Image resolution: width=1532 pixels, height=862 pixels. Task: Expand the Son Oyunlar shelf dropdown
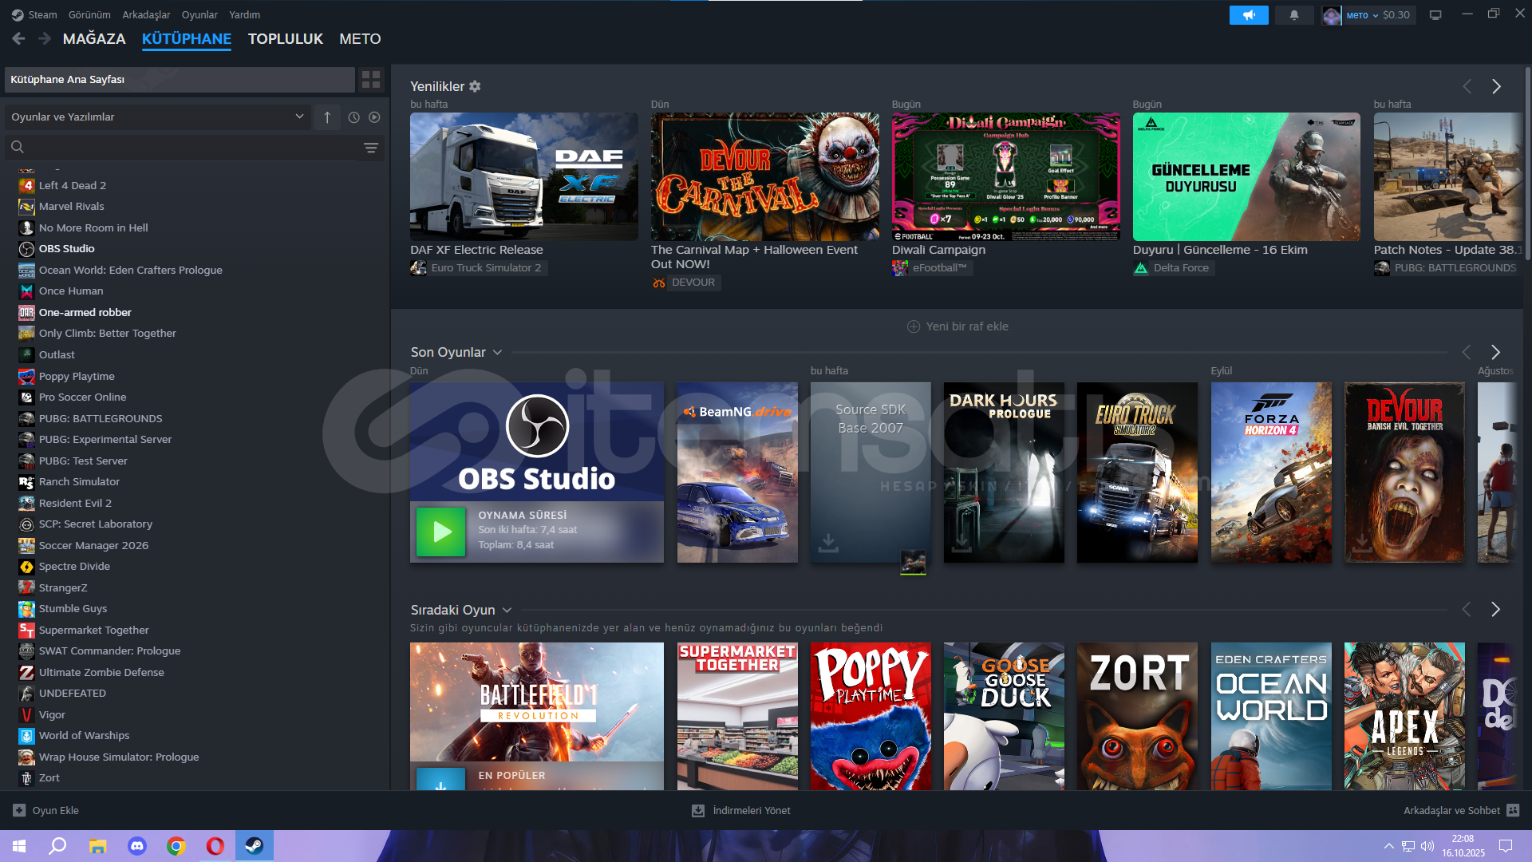[497, 352]
